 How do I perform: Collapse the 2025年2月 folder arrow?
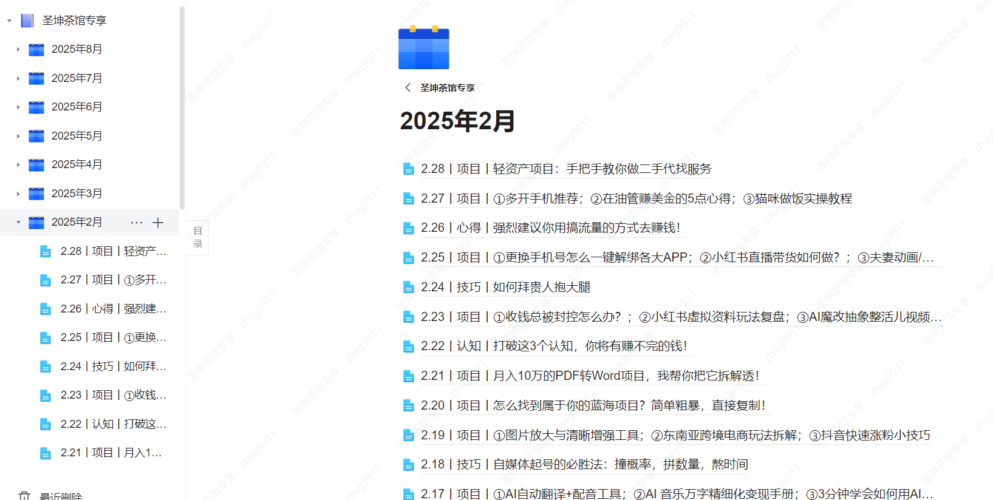18,222
